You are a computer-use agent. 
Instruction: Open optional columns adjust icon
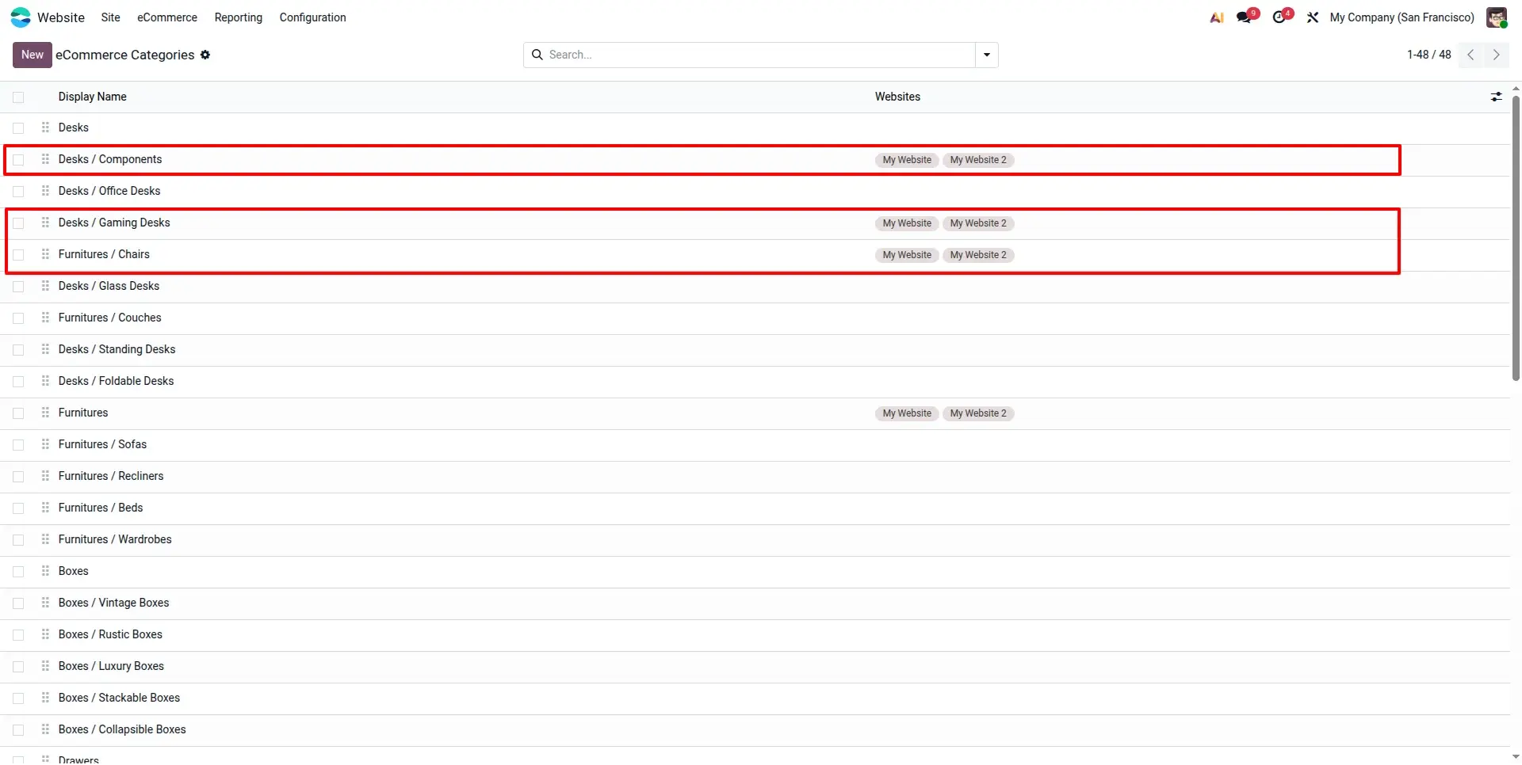(x=1496, y=97)
